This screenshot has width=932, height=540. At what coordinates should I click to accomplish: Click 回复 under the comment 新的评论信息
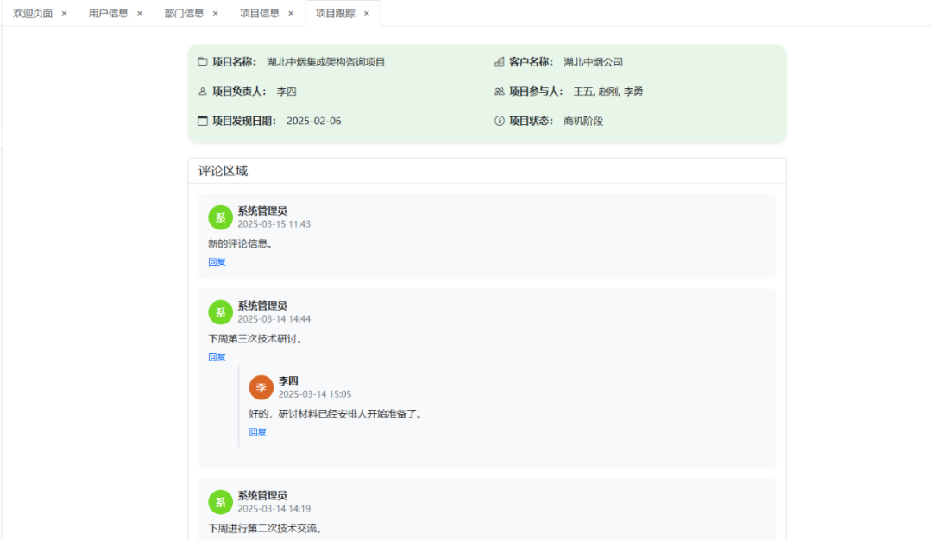[217, 261]
